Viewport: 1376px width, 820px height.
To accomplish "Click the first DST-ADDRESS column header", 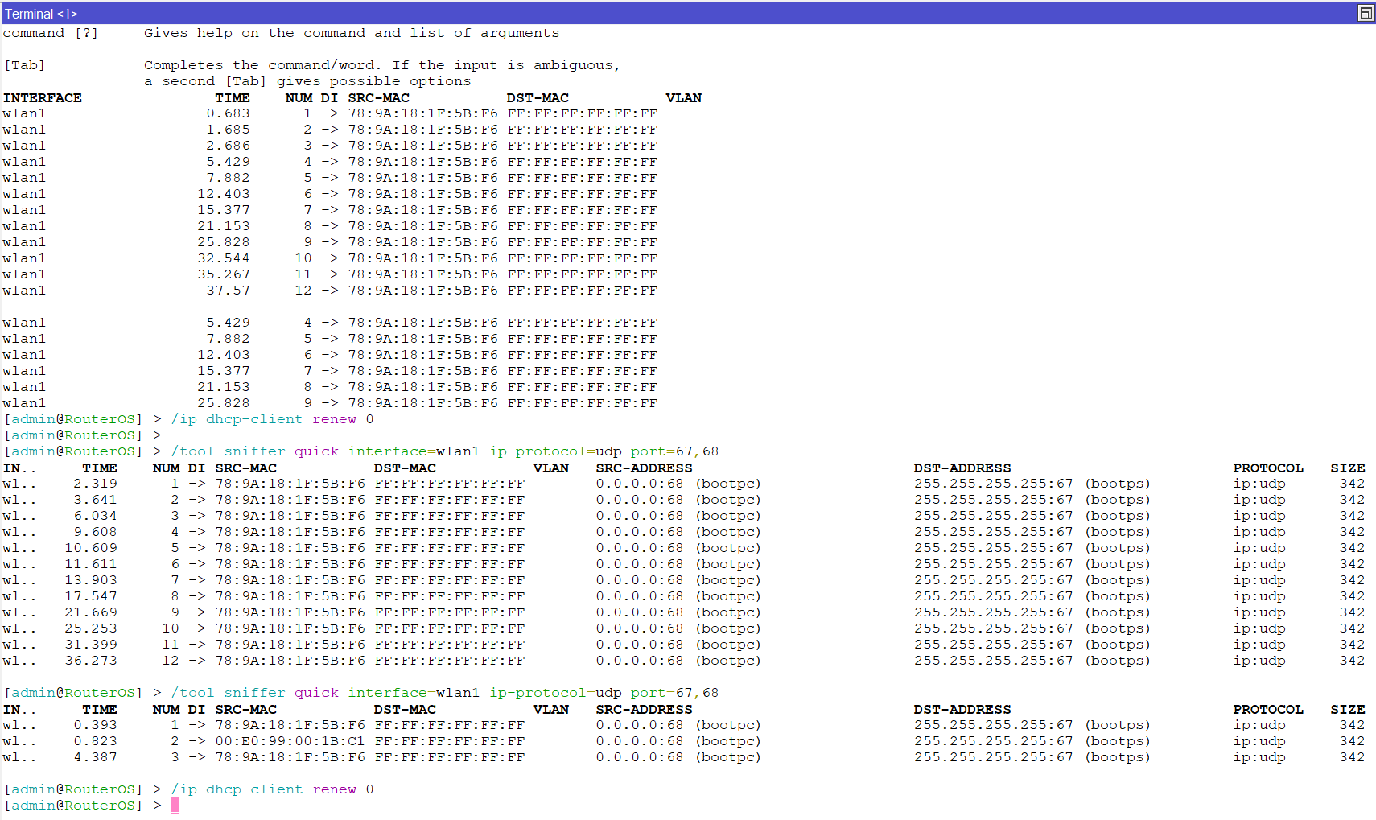I will pyautogui.click(x=962, y=468).
